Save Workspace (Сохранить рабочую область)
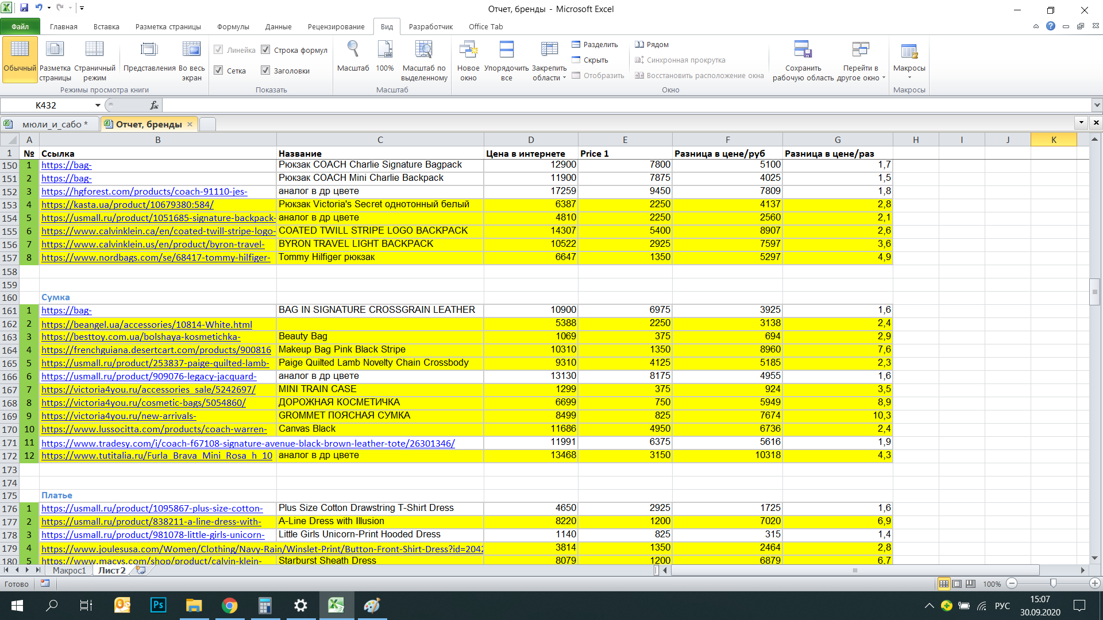 click(803, 59)
